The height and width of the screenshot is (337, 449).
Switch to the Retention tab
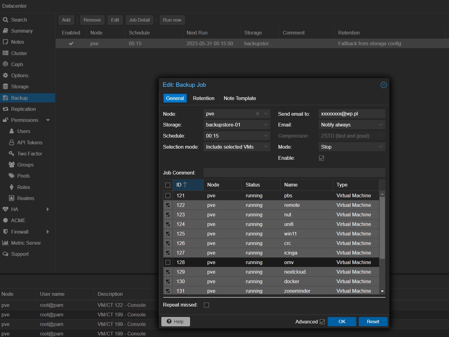coord(204,98)
